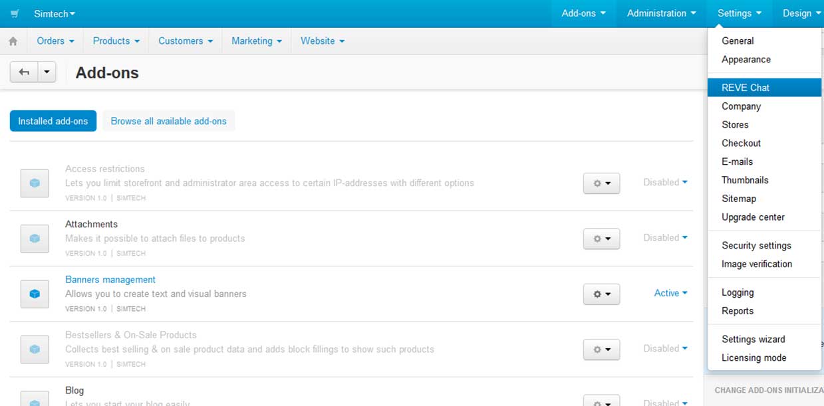Click the Banners management add-on cube icon

pyautogui.click(x=35, y=294)
